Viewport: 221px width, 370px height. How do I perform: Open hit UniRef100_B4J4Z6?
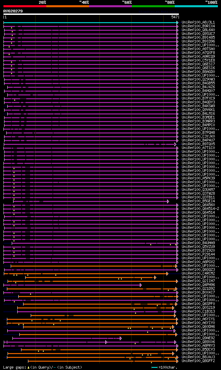click(x=198, y=87)
